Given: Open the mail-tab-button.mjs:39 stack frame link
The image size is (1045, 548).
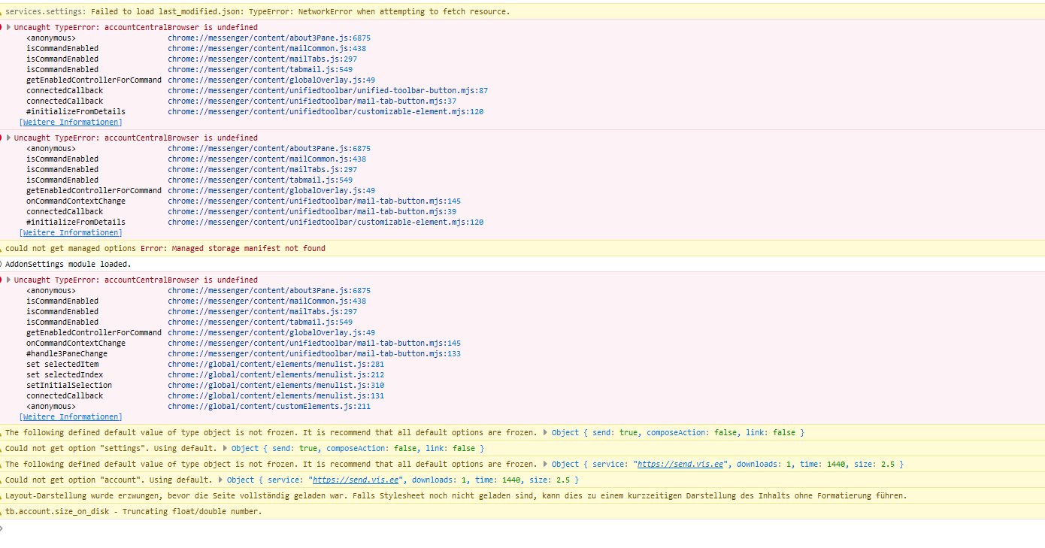Looking at the screenshot, I should click(312, 211).
